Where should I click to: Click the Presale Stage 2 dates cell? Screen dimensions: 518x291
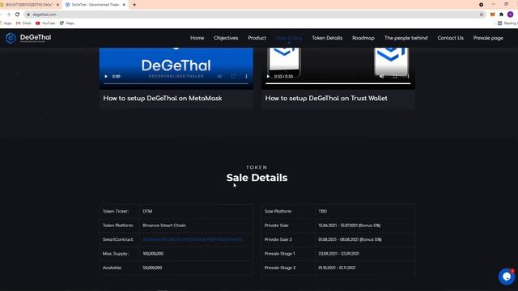point(337,268)
